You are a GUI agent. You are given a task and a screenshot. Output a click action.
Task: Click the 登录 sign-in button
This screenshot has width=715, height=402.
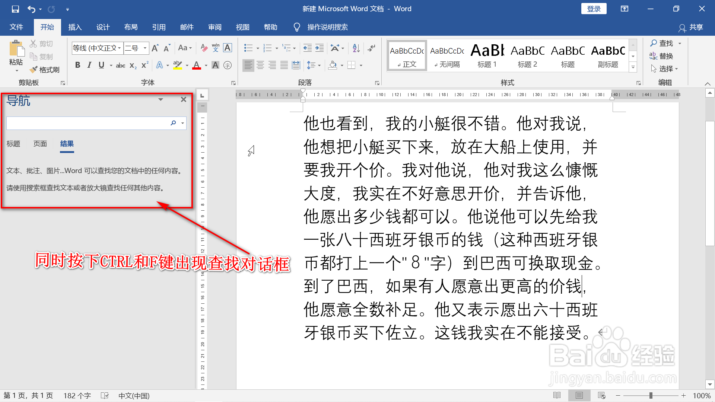point(594,8)
